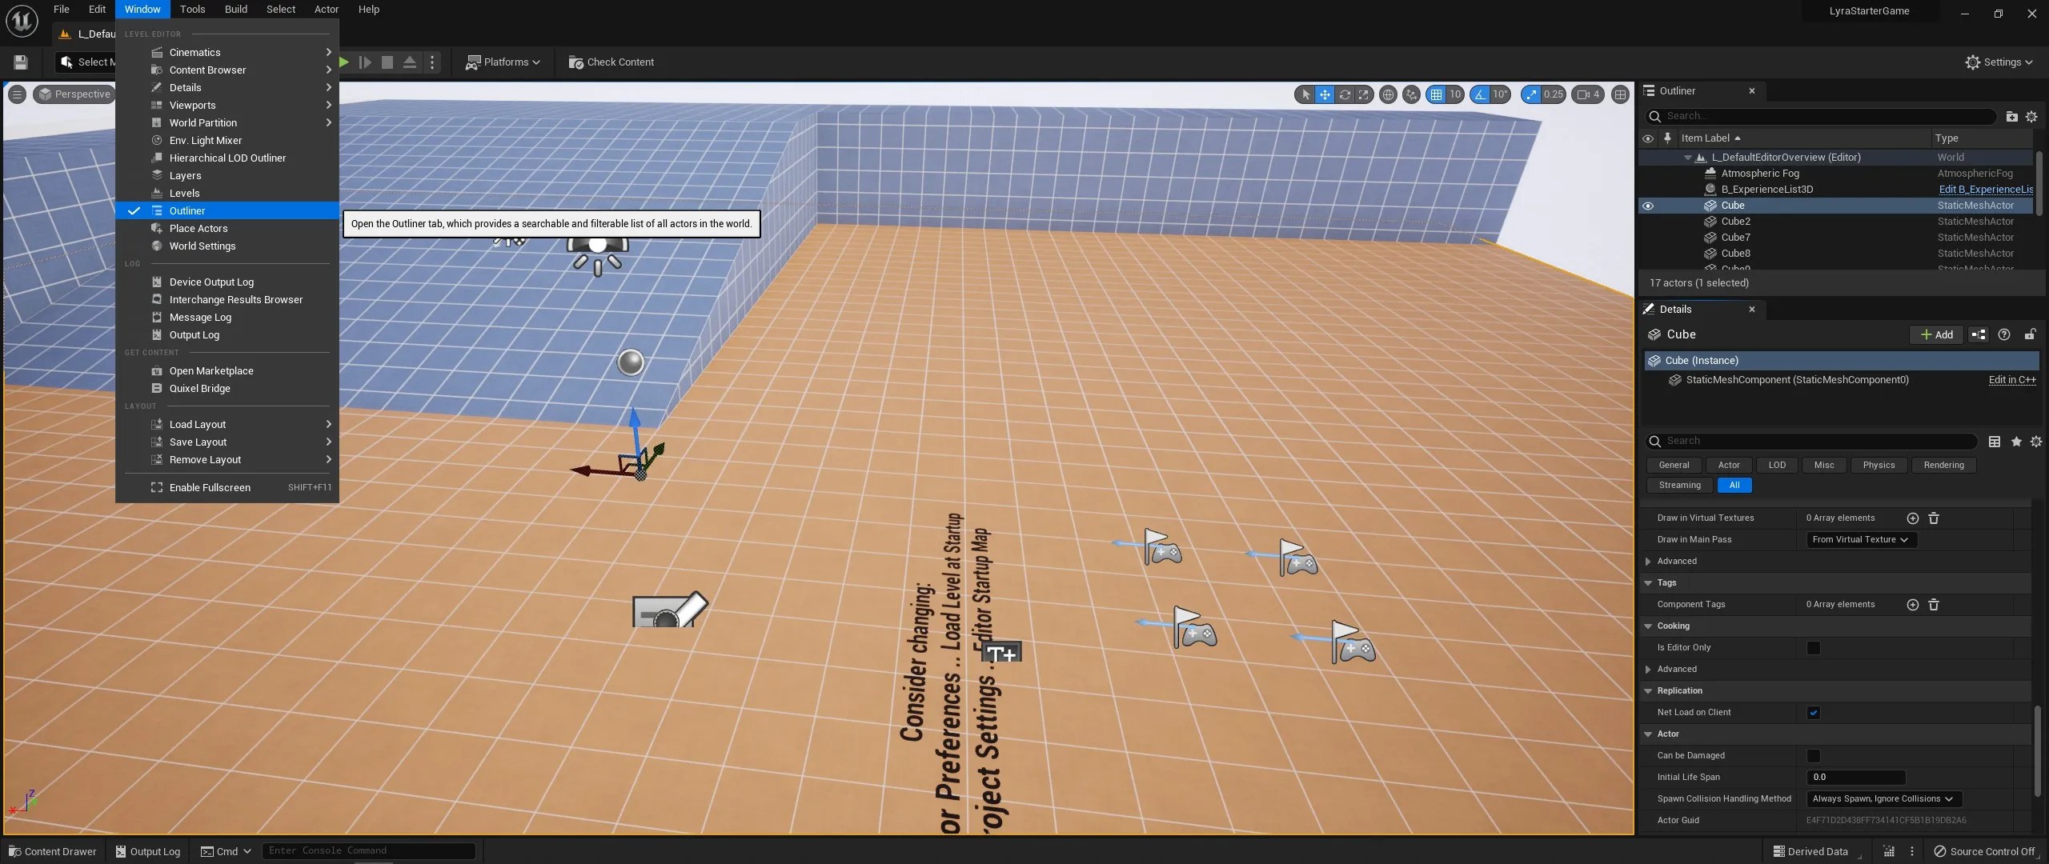Uncheck Net Load on Client
This screenshot has height=864, width=2049.
point(1814,713)
